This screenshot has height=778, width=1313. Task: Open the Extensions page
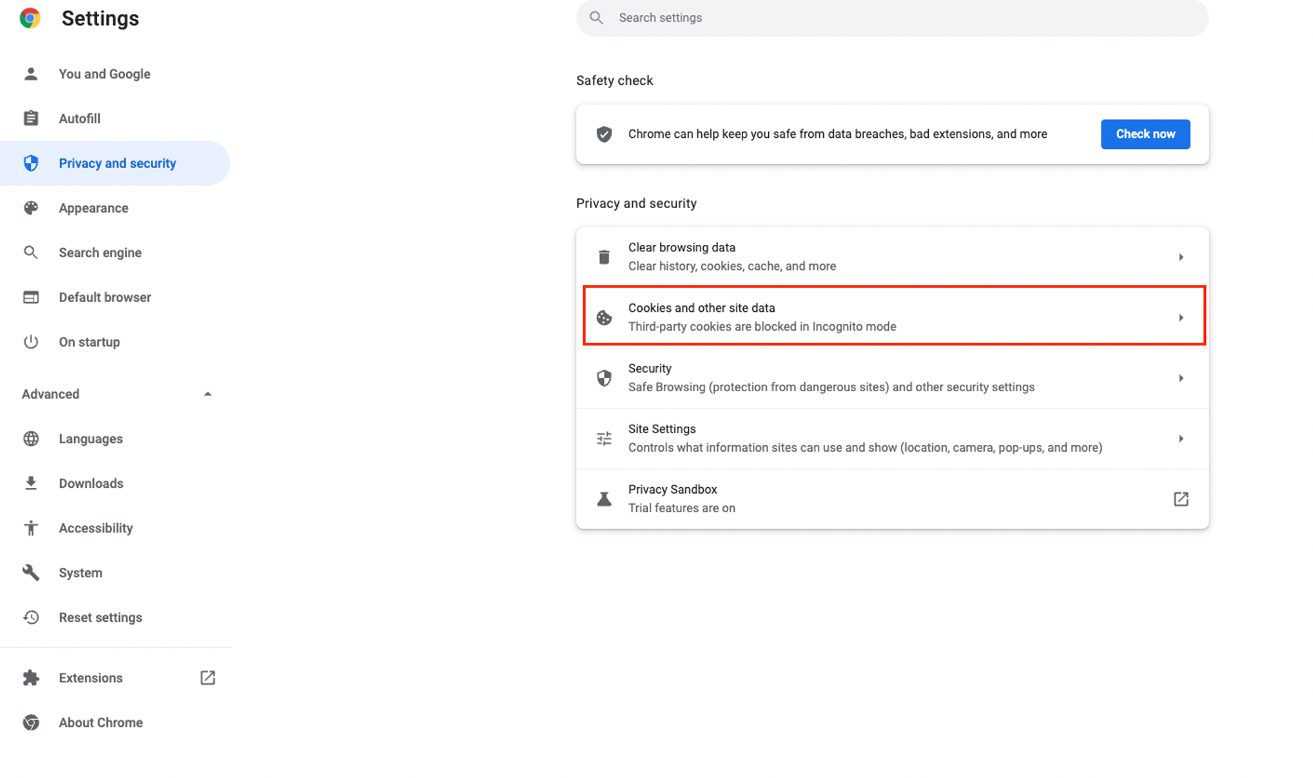(x=115, y=678)
